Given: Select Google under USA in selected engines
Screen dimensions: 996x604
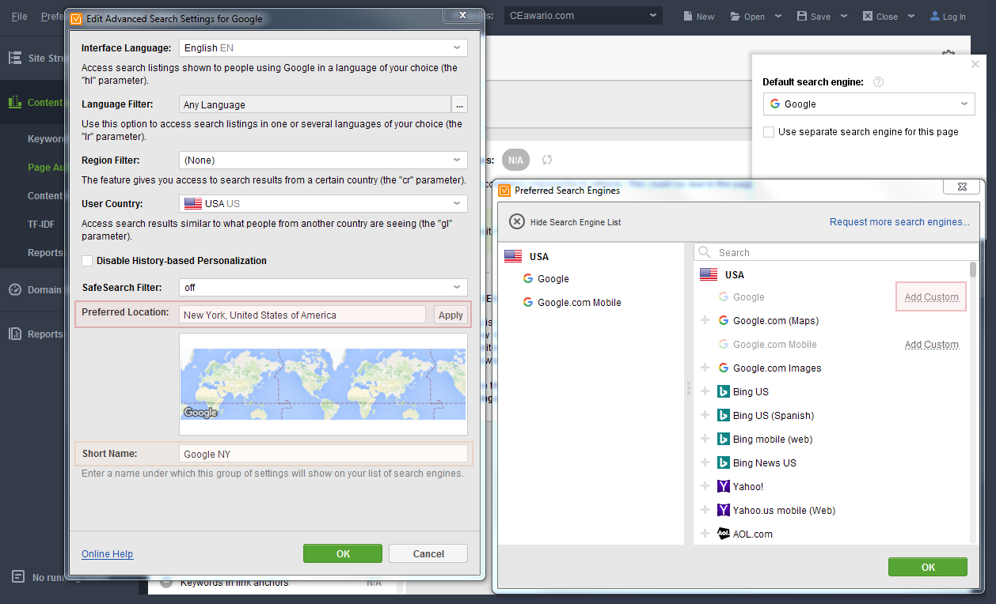Looking at the screenshot, I should pyautogui.click(x=553, y=279).
